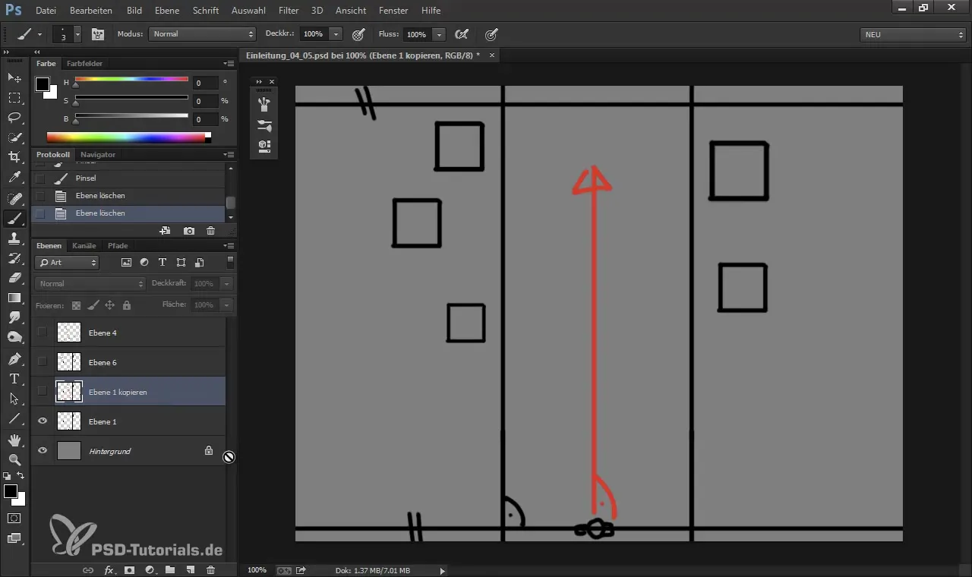Enable airbrush build-up icon
The height and width of the screenshot is (577, 972).
[x=461, y=34]
